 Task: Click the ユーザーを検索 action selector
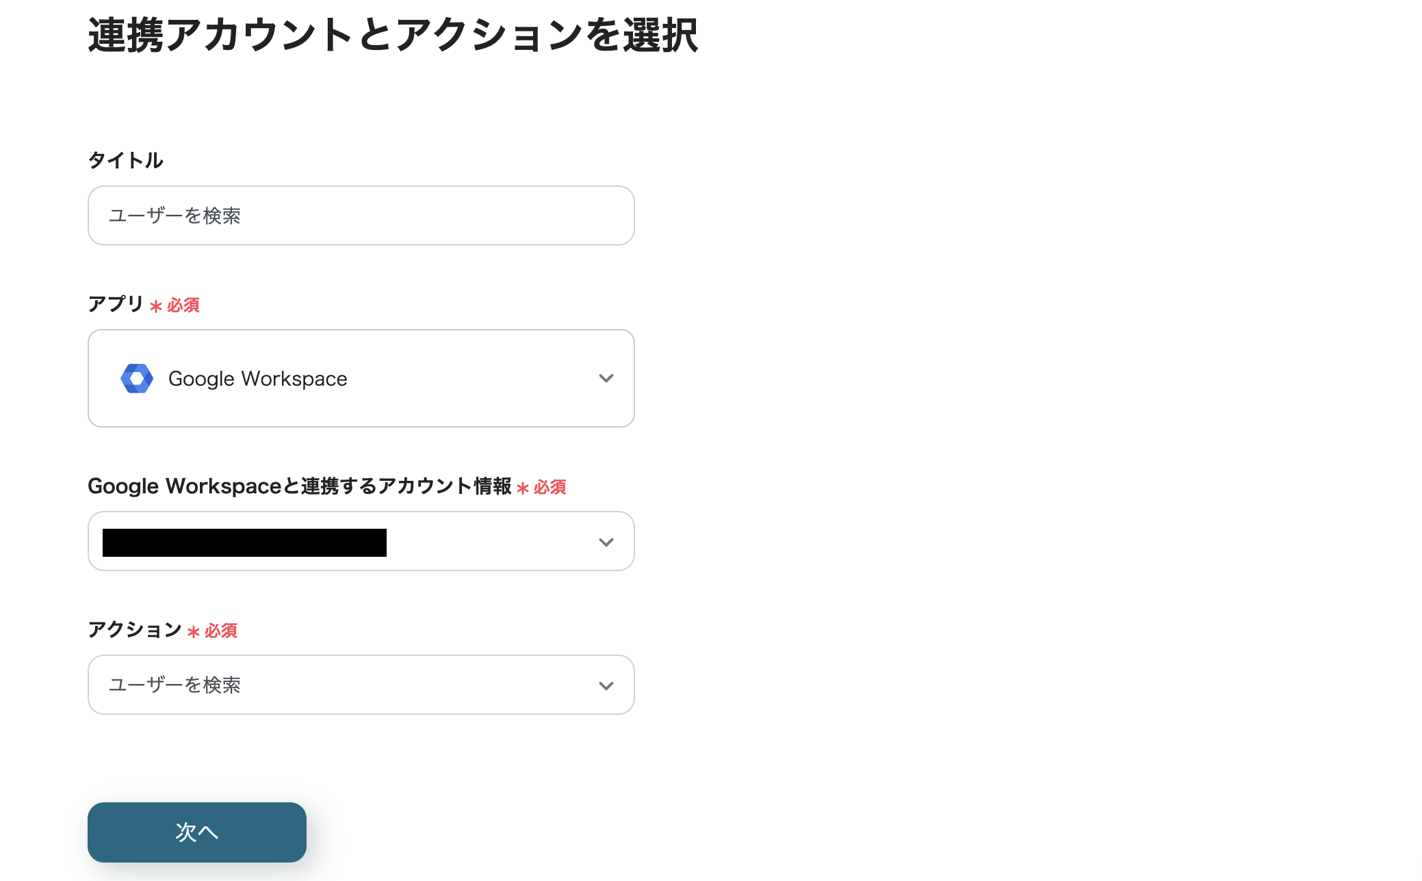[x=361, y=685]
